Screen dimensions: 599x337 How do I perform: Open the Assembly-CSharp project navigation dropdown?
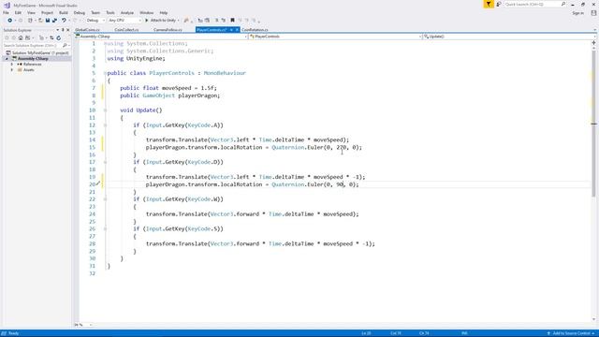[x=161, y=37]
